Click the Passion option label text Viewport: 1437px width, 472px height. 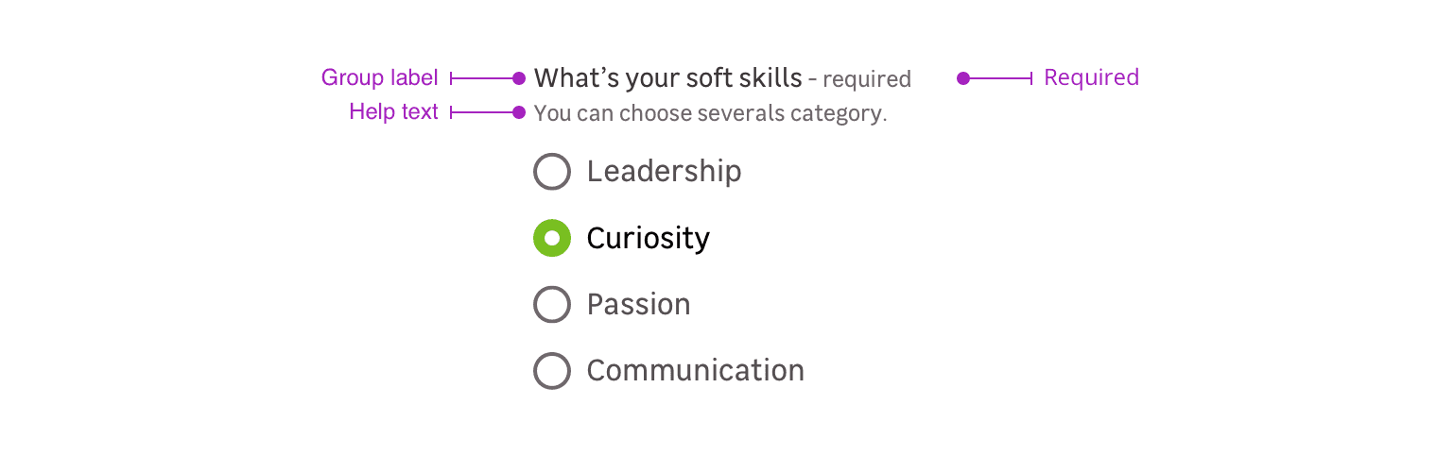tap(638, 305)
